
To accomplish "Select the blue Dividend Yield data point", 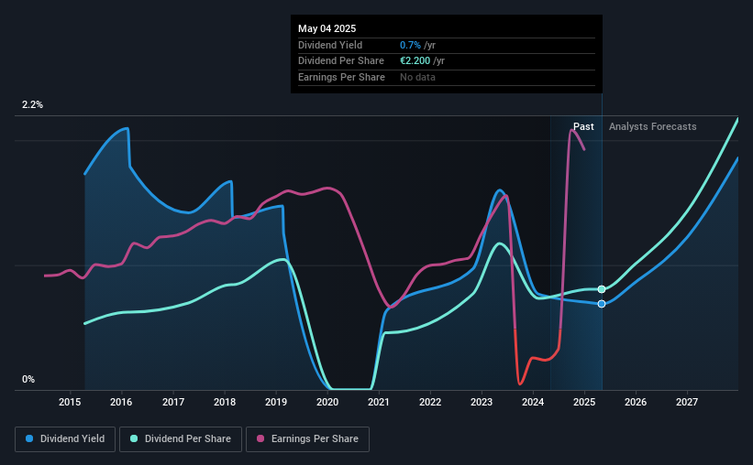I will click(x=602, y=304).
